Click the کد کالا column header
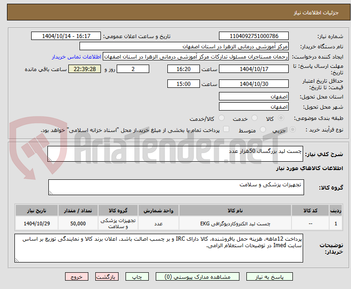The image size is (351, 289). (x=310, y=210)
